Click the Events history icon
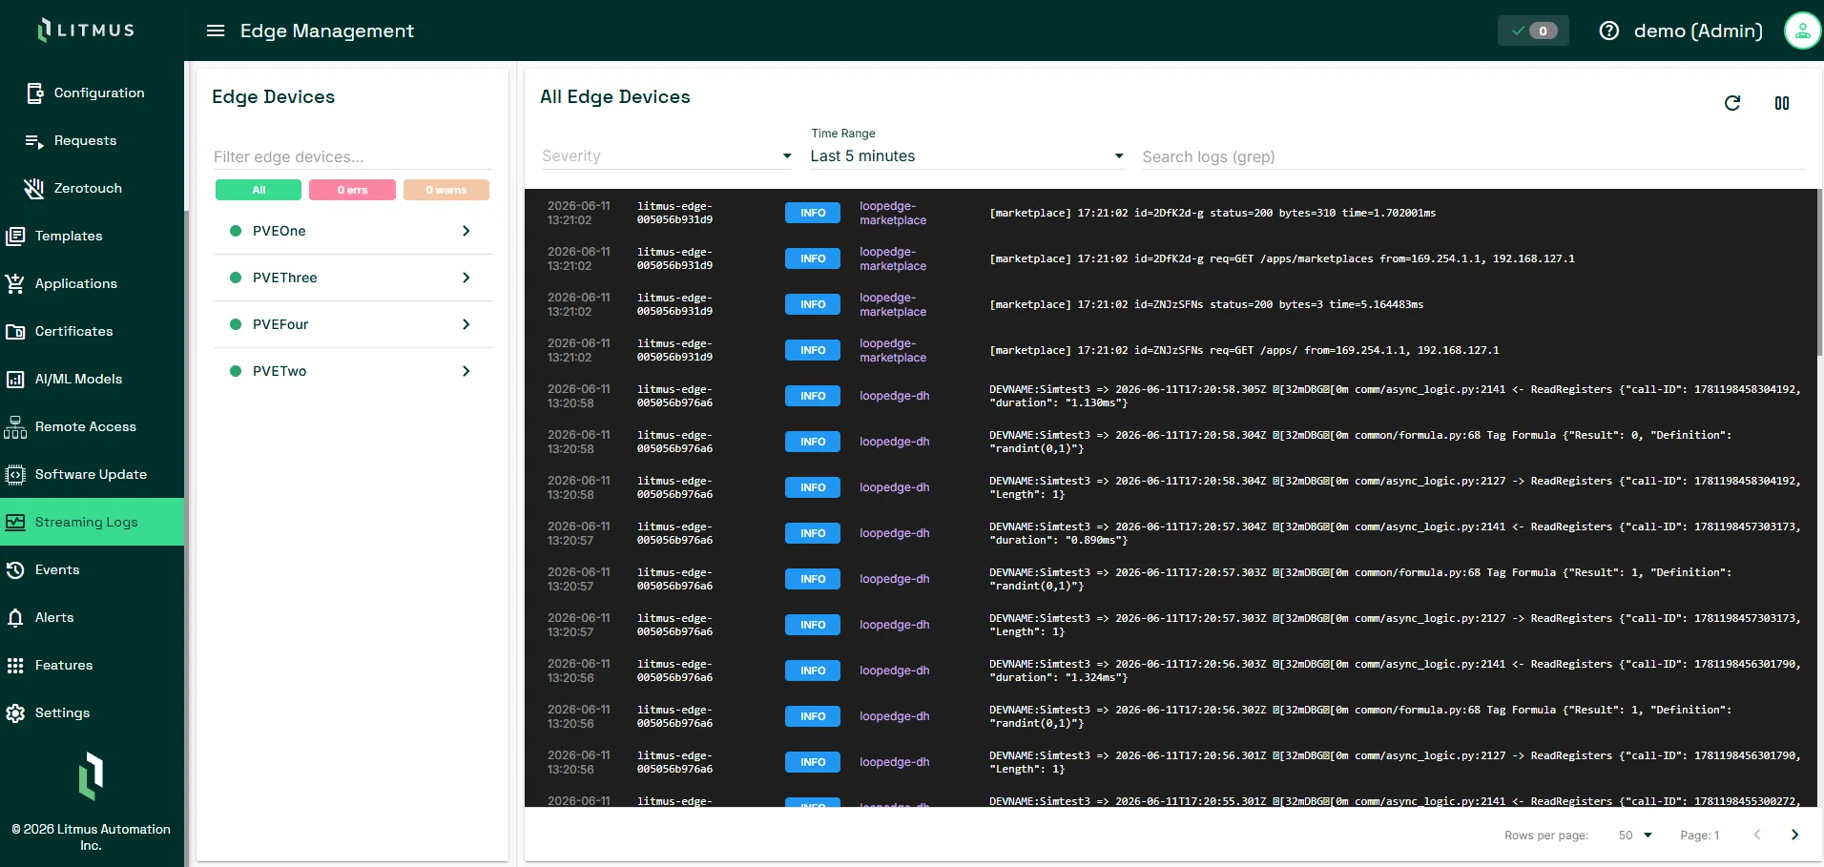This screenshot has width=1824, height=867. pyautogui.click(x=15, y=569)
